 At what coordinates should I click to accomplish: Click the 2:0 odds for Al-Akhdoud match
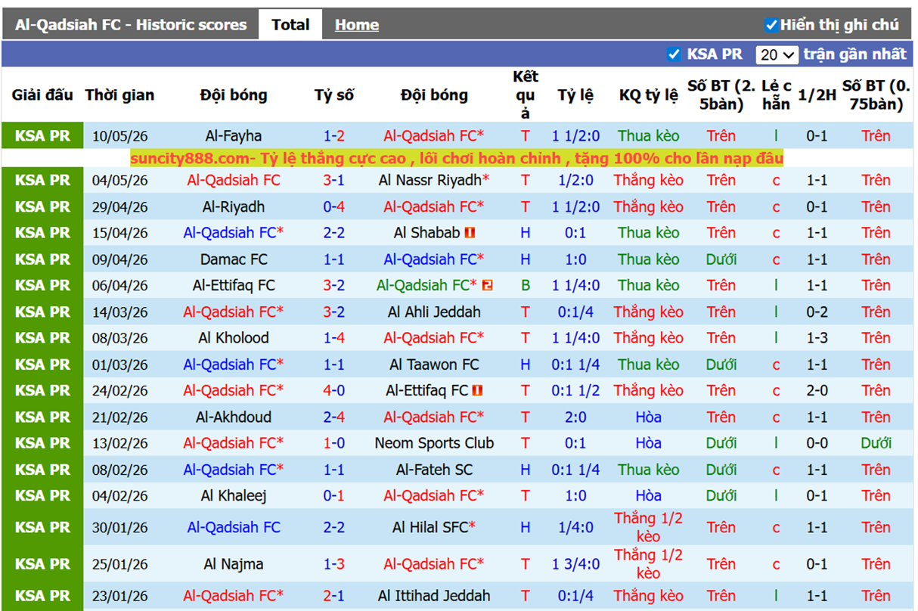(575, 417)
